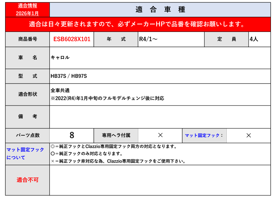Click the × mark beside マット固定フック：
The image size is (274, 198).
249,135
